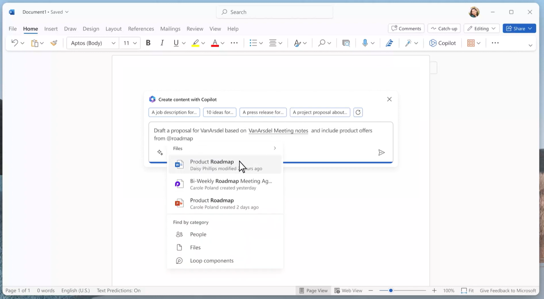Expand the Paste options arrow
Image resolution: width=544 pixels, height=299 pixels.
coord(42,43)
